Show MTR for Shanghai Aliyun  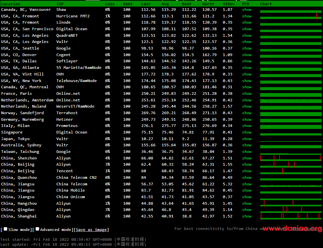click(247, 216)
